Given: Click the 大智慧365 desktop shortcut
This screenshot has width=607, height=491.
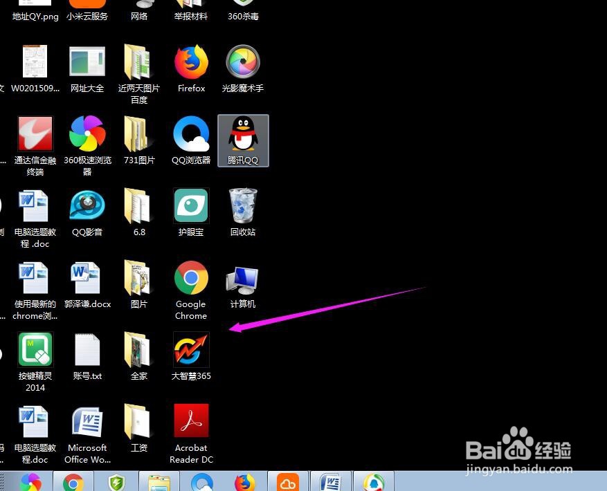Looking at the screenshot, I should (x=191, y=357).
